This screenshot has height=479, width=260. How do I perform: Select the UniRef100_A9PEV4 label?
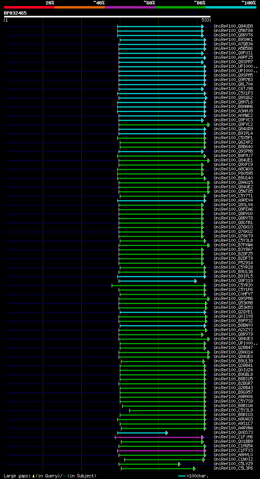point(233,200)
